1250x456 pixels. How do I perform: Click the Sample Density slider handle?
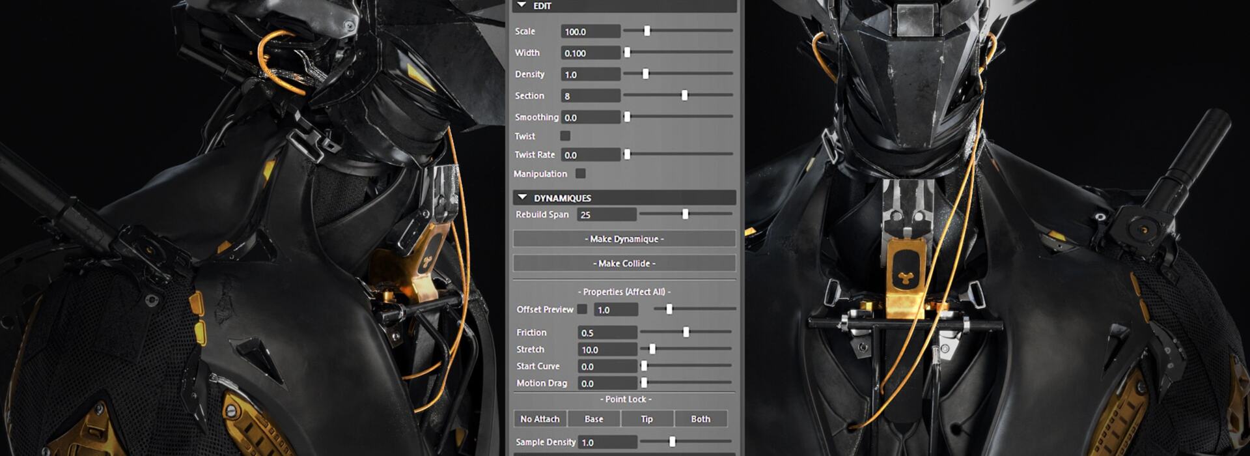click(x=672, y=441)
